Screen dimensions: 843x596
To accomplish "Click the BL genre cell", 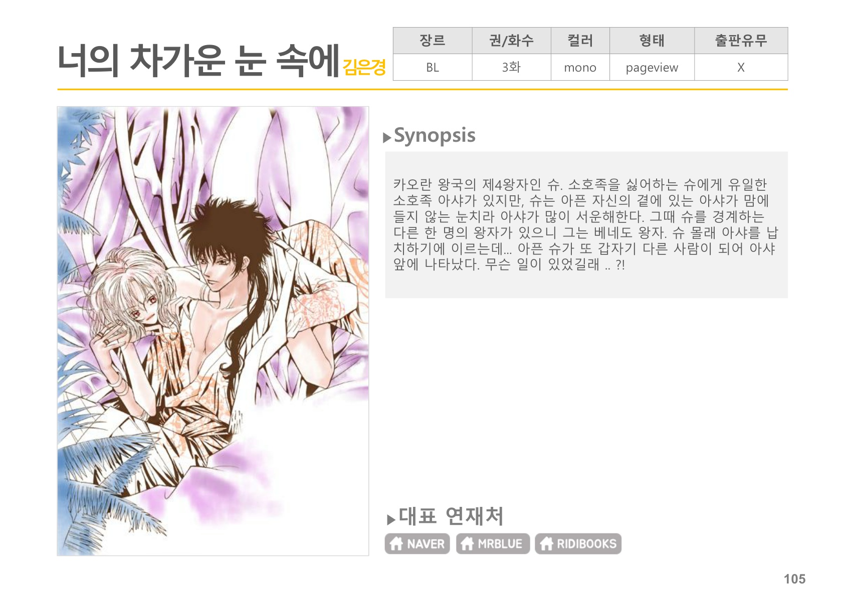I will pos(433,67).
